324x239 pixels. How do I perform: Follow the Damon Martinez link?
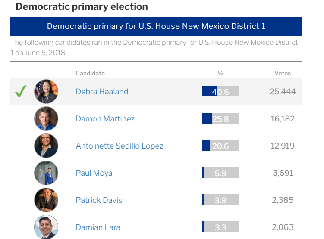coord(105,118)
